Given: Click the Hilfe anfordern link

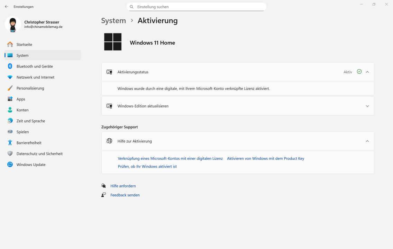Looking at the screenshot, I should 123,186.
